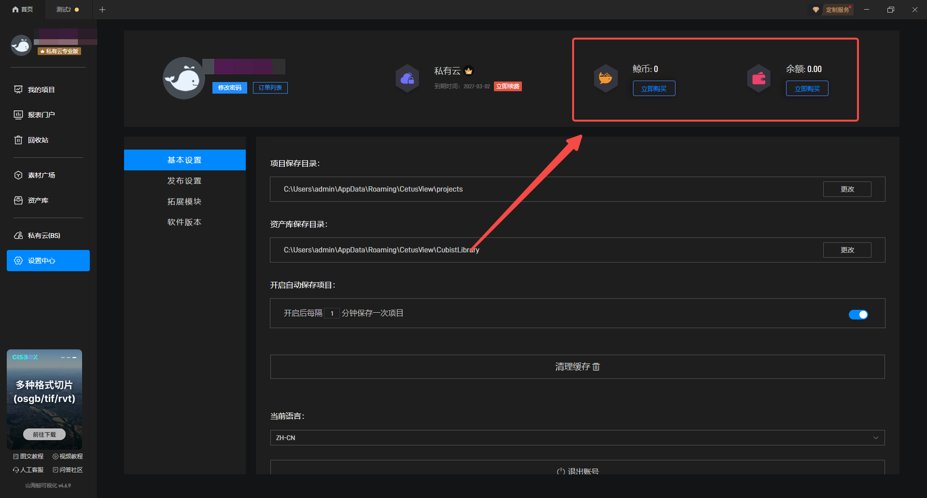The width and height of the screenshot is (927, 498).
Task: Open 私有云(BS) in sidebar
Action: pos(43,235)
